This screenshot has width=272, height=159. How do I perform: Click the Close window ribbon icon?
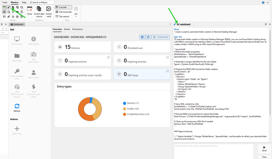pyautogui.click(x=29, y=9)
